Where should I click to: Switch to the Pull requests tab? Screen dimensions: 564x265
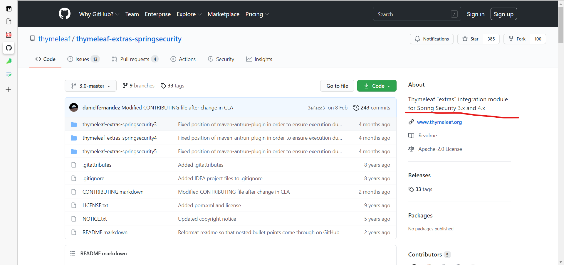coord(135,59)
